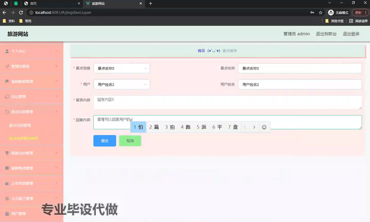Open the browser tab search dropdown
The width and height of the screenshot is (370, 222).
click(x=330, y=3)
